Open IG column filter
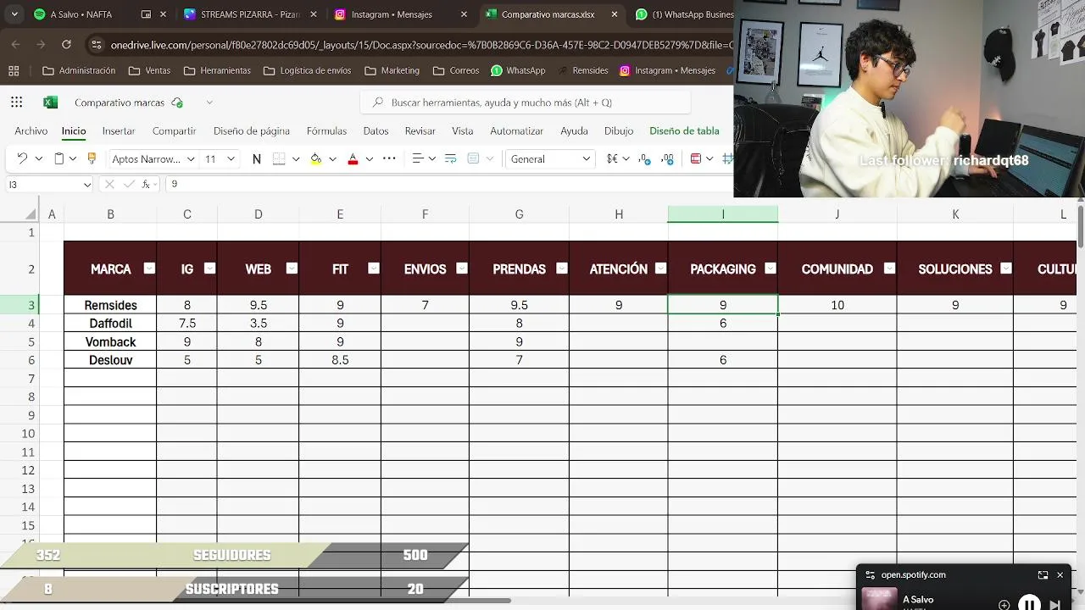This screenshot has height=610, width=1085. click(209, 269)
